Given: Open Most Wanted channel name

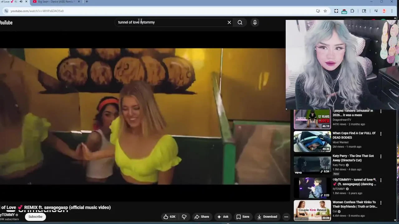Looking at the screenshot, I should click(340, 142).
